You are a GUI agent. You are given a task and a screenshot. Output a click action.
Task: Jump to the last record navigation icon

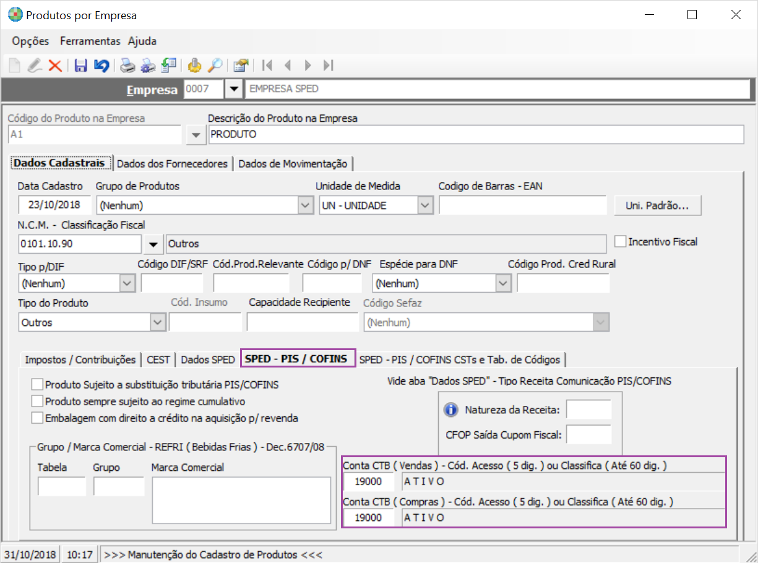coord(329,66)
